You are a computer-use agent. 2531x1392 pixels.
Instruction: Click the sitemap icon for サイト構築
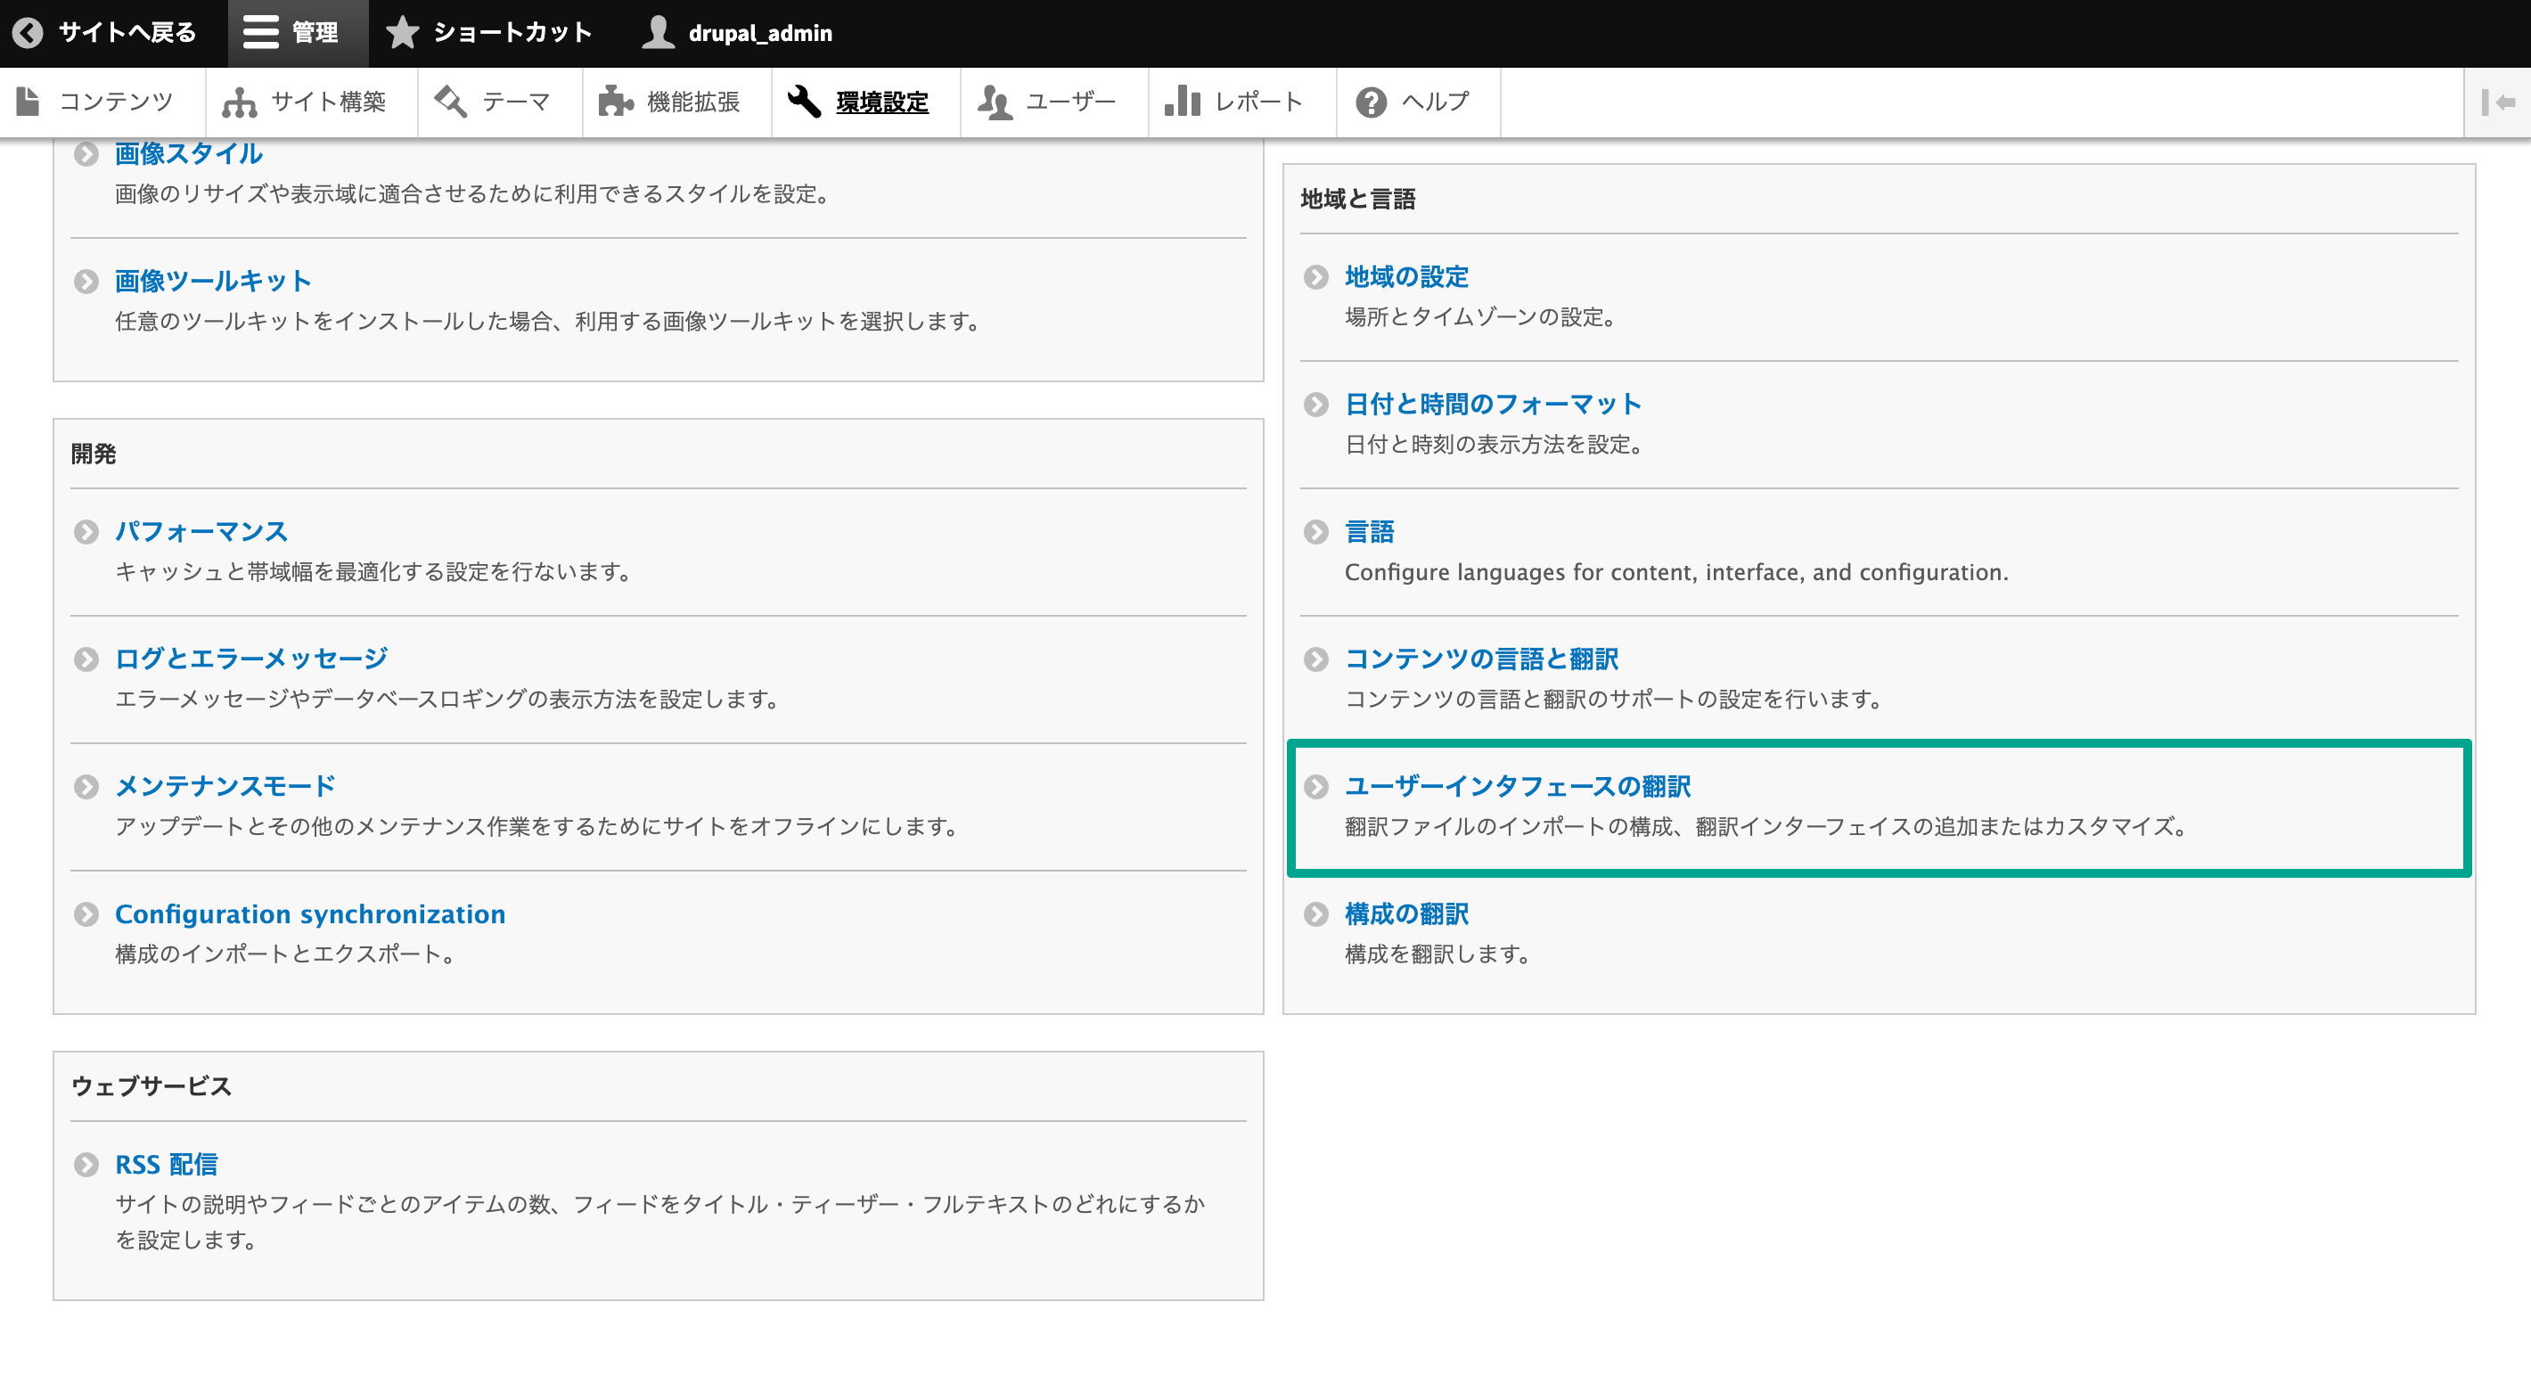(x=239, y=102)
